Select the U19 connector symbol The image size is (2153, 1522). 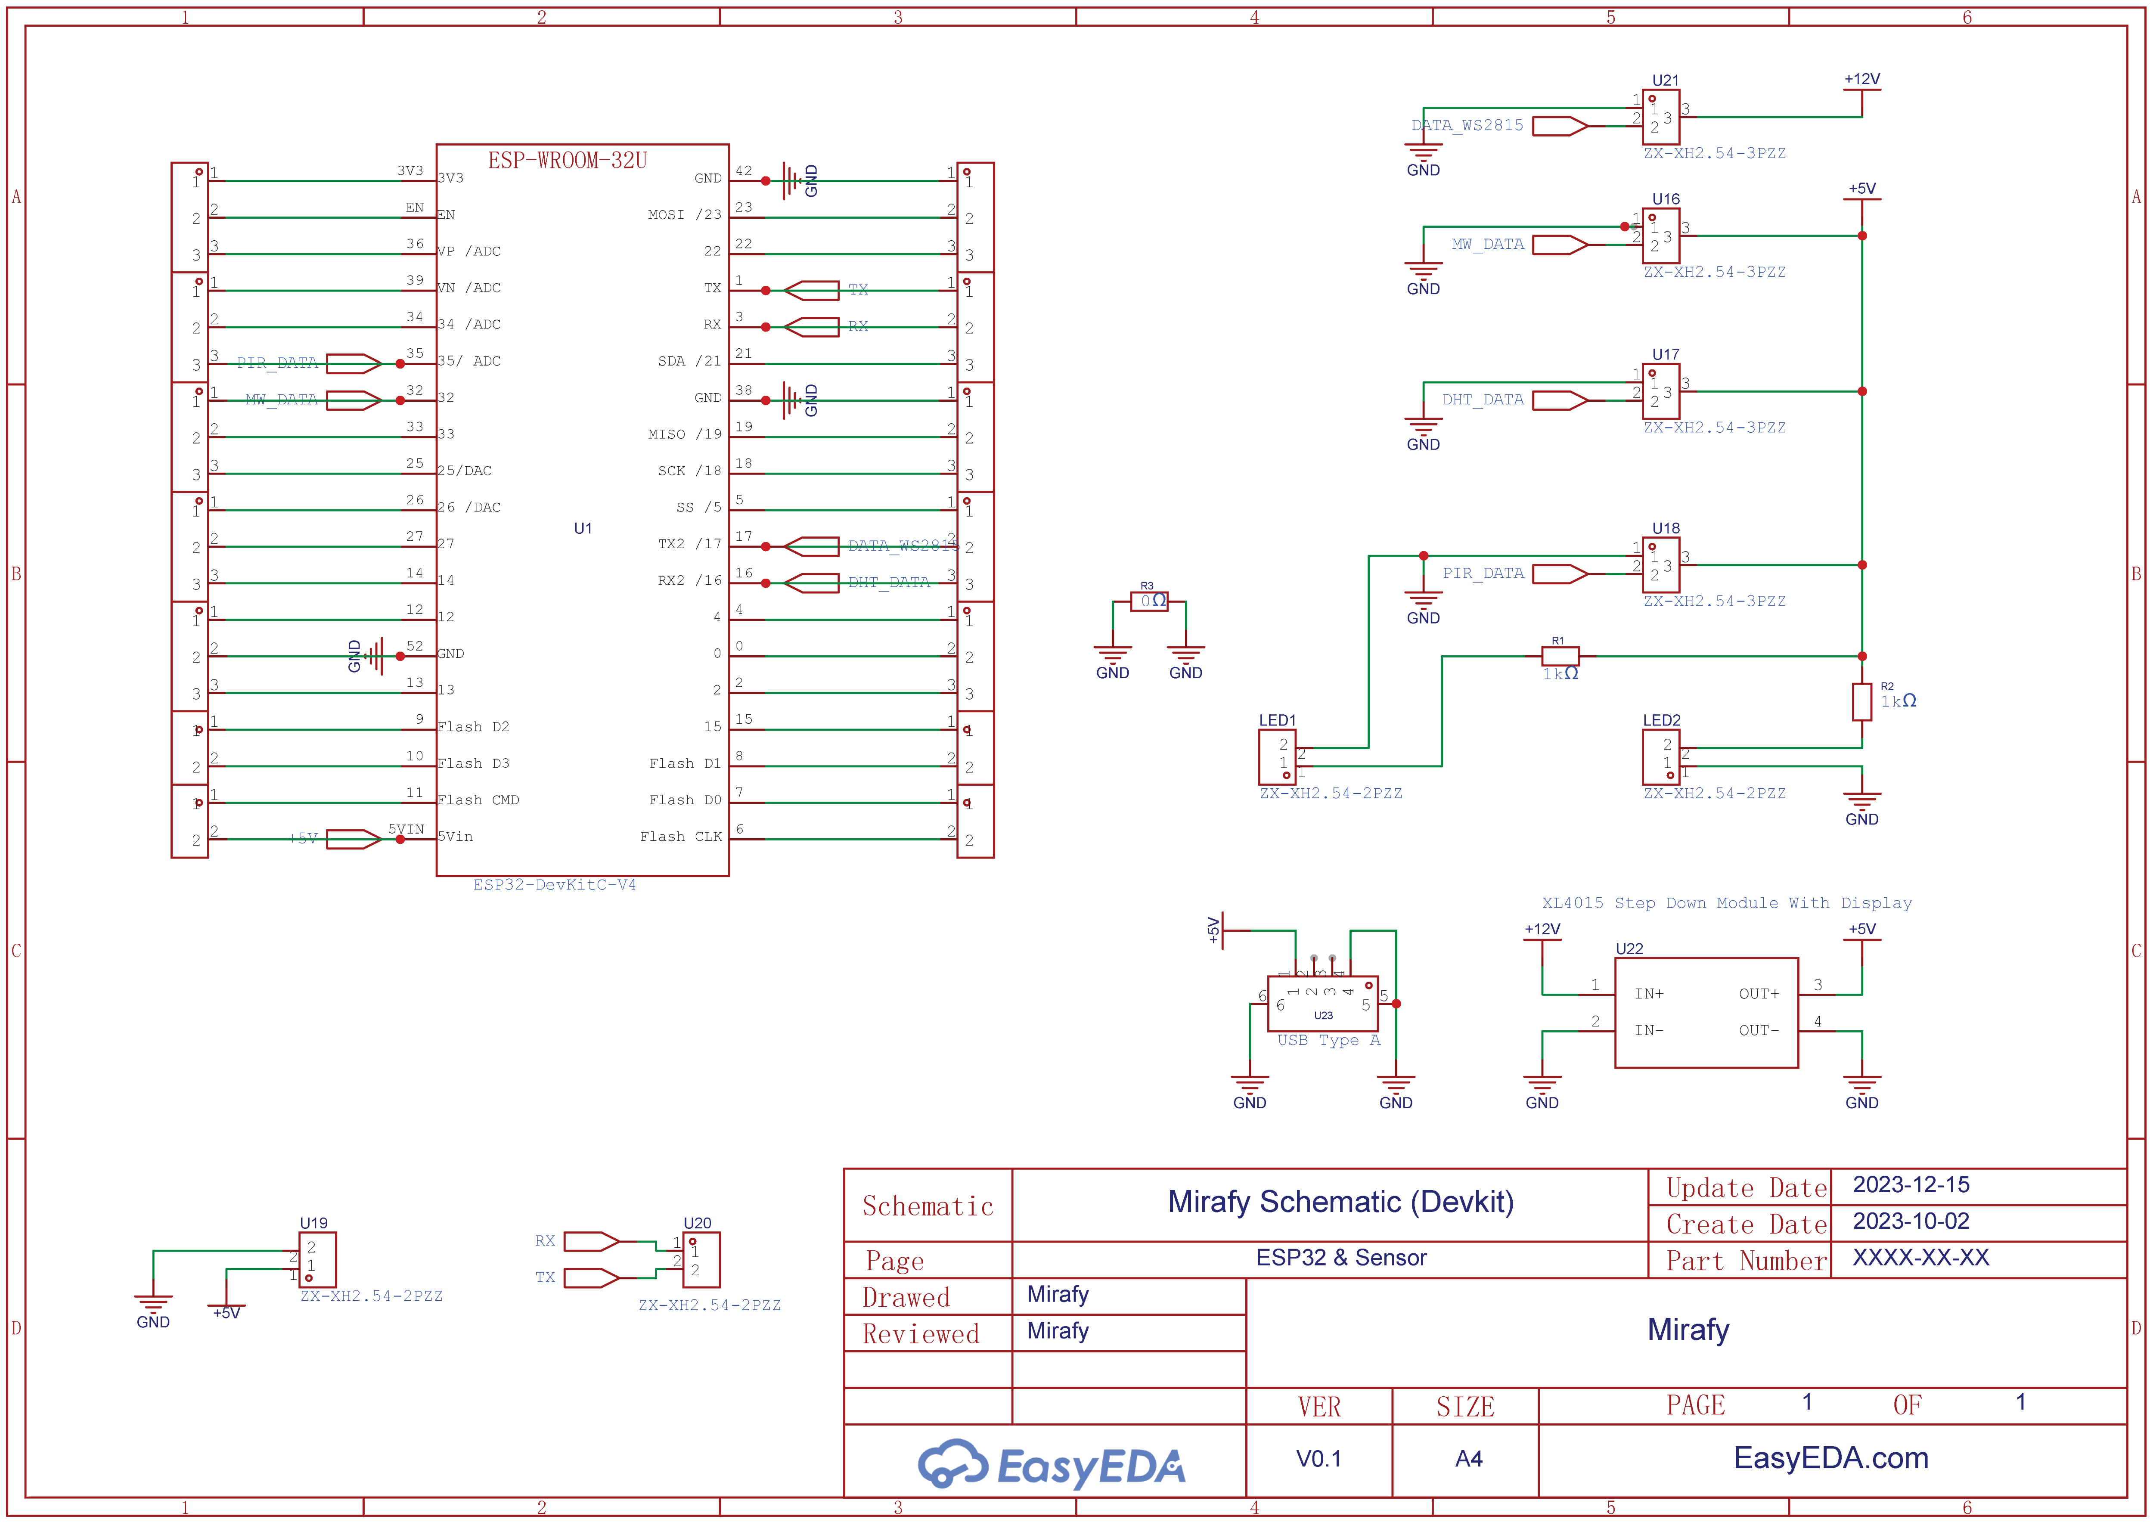(317, 1259)
